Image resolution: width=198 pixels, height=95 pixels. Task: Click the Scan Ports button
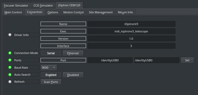51,82
